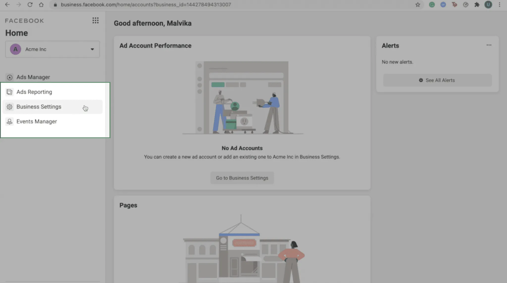Open the Facebook apps grid menu

pos(95,20)
